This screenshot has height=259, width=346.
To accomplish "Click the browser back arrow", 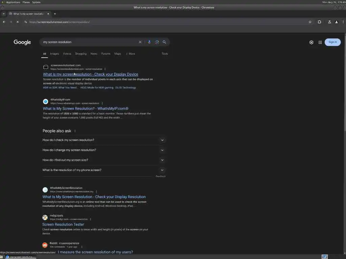I will pyautogui.click(x=4, y=22).
